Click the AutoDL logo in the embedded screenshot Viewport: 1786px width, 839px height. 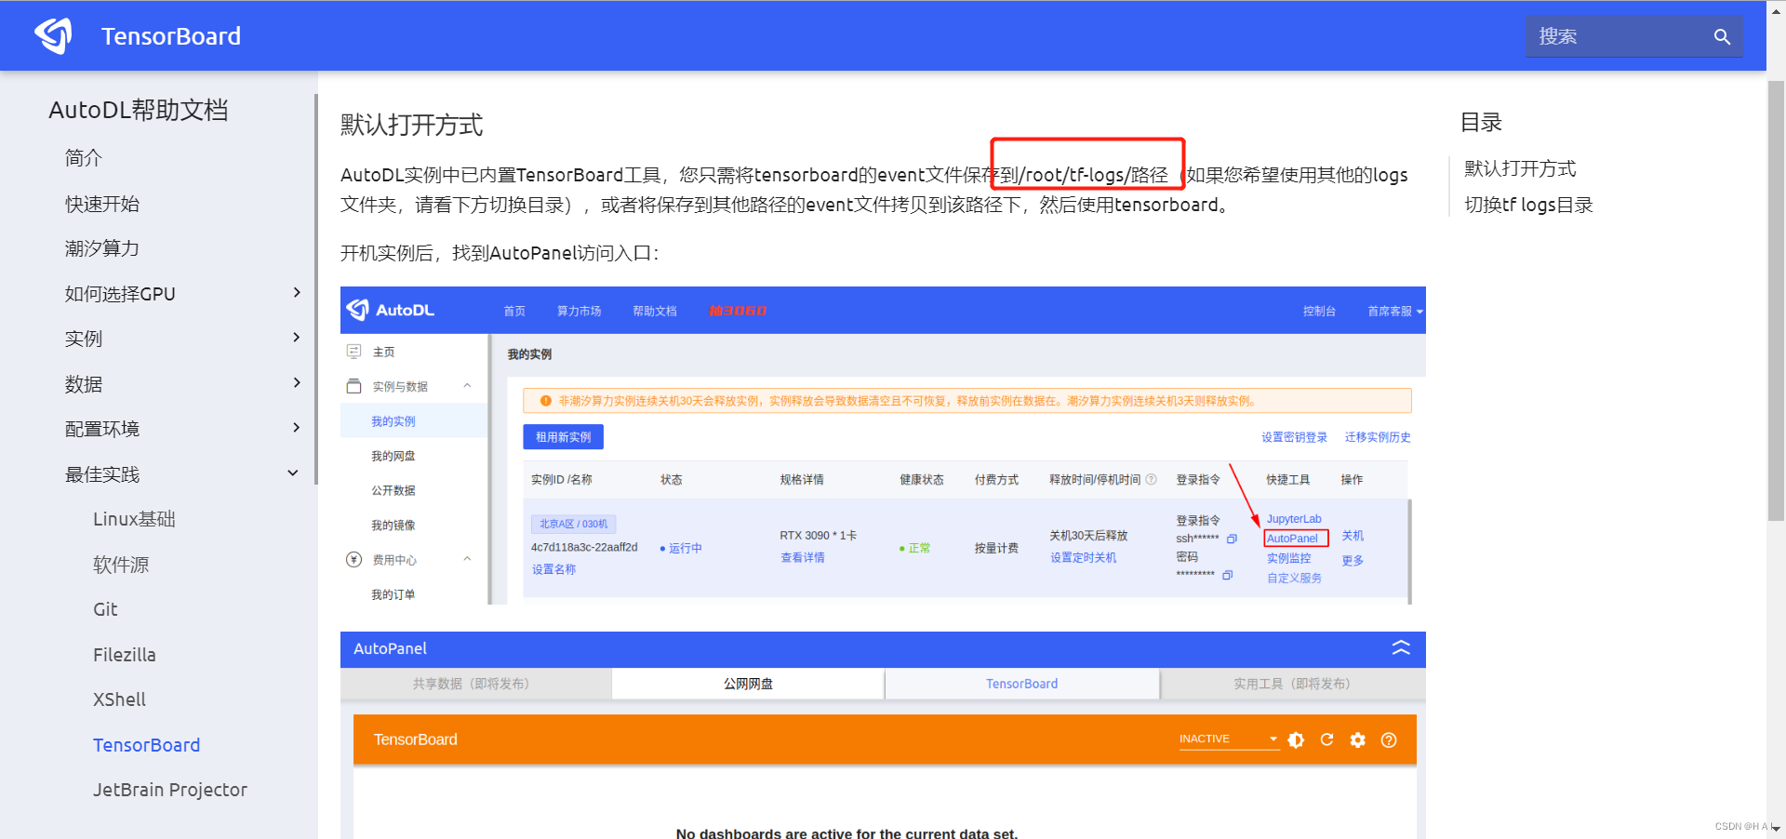click(357, 310)
